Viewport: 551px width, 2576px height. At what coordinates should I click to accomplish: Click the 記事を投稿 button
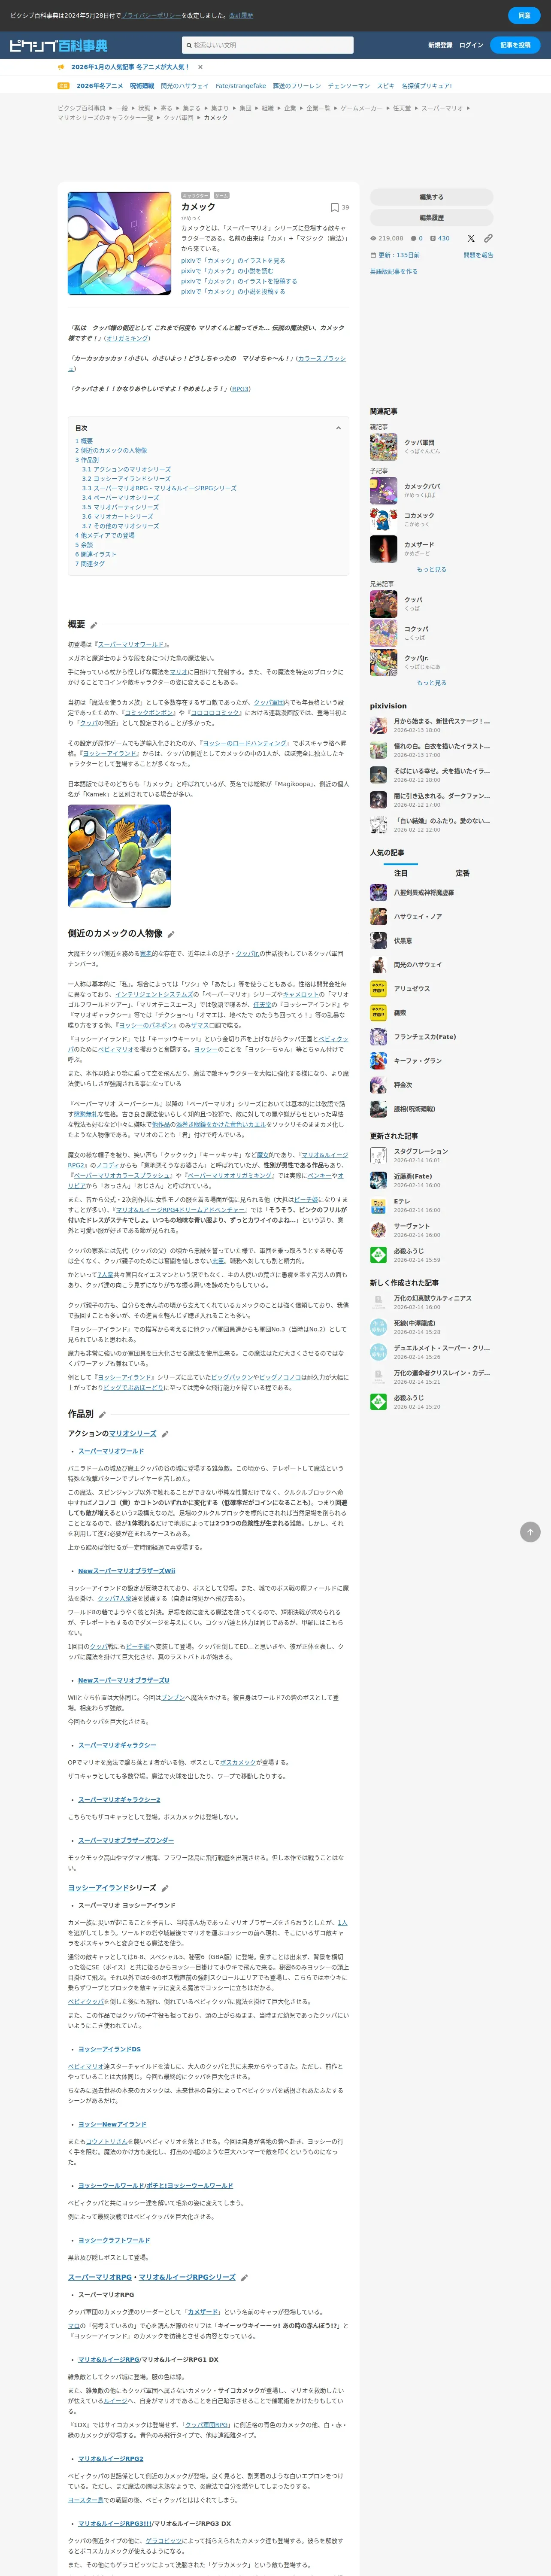pos(516,45)
